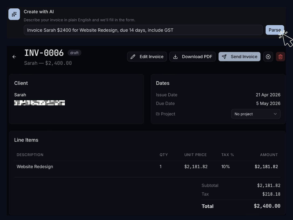
Task: Click the paper plane icon in Send Invoice
Action: [x=224, y=57]
